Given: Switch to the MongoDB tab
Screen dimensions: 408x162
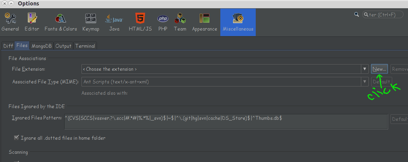Looking at the screenshot, I should (42, 46).
